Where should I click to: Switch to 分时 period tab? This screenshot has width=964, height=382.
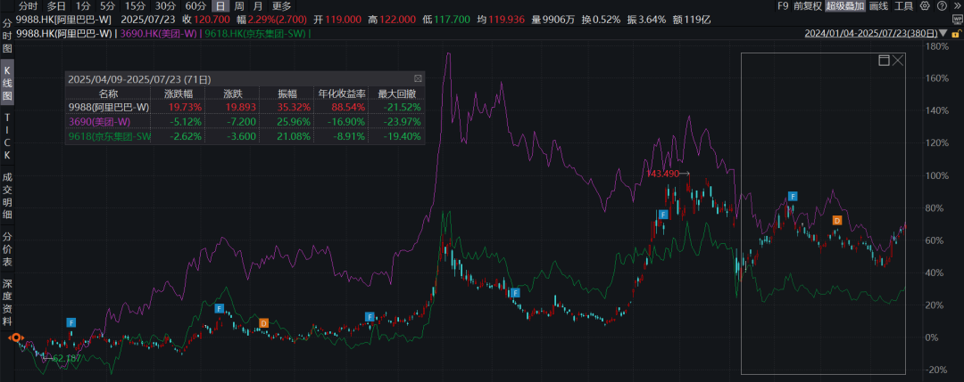coord(29,6)
